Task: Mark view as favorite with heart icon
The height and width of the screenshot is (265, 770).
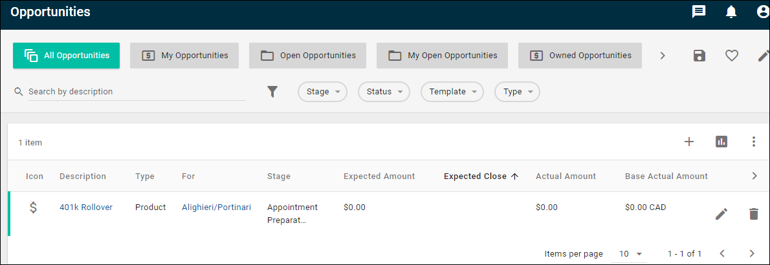Action: pyautogui.click(x=732, y=56)
